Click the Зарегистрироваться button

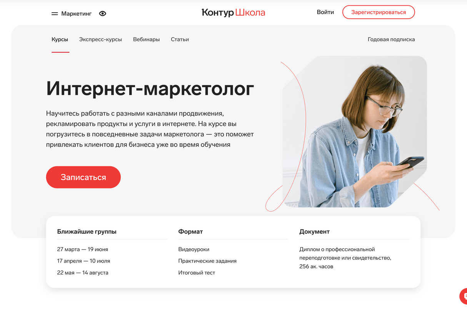coord(379,12)
